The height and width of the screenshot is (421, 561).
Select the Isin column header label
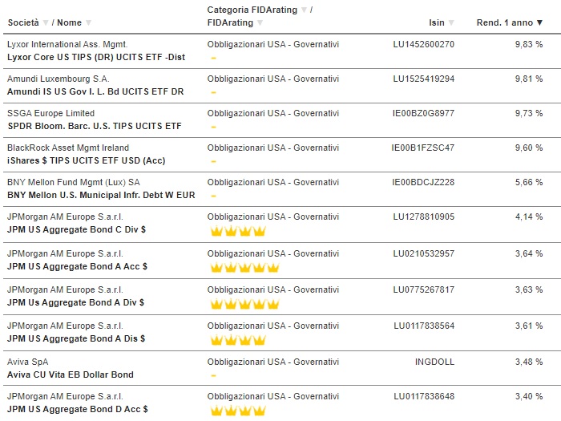[x=437, y=23]
